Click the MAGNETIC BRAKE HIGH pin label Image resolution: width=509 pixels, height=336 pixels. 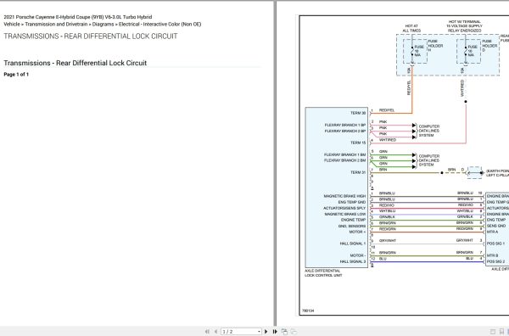pos(344,196)
